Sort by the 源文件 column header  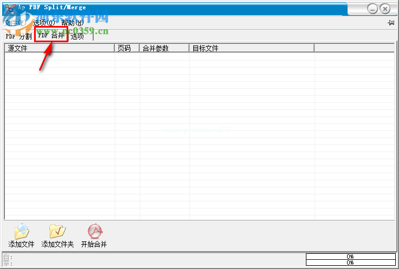coord(60,48)
